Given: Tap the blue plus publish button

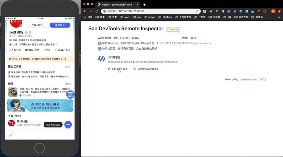Looking at the screenshot, I should tap(68, 125).
